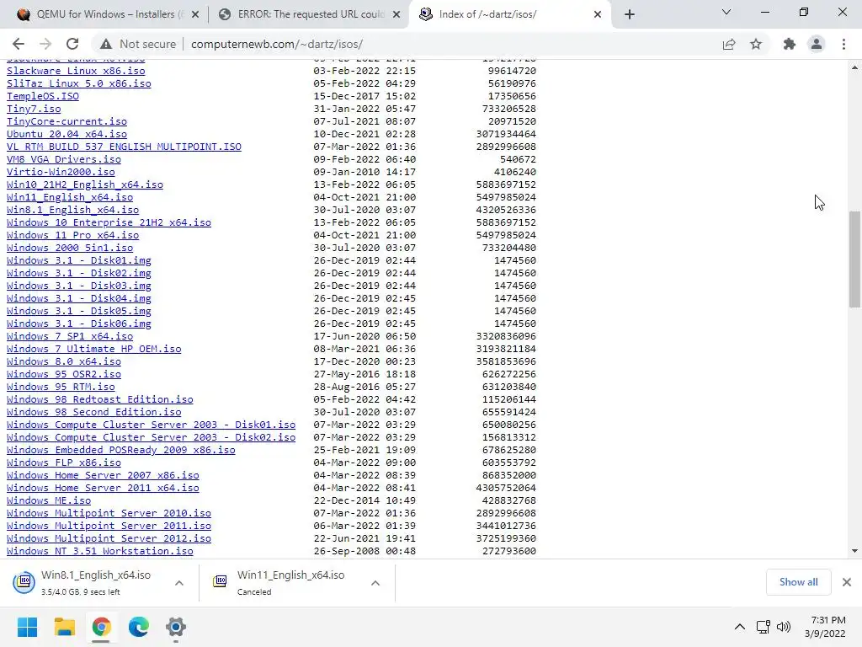Click the Win11_English_x64.iso download file icon

click(220, 581)
